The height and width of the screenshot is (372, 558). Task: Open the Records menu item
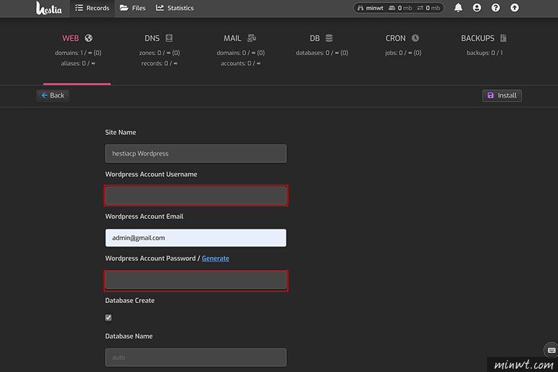pyautogui.click(x=92, y=8)
